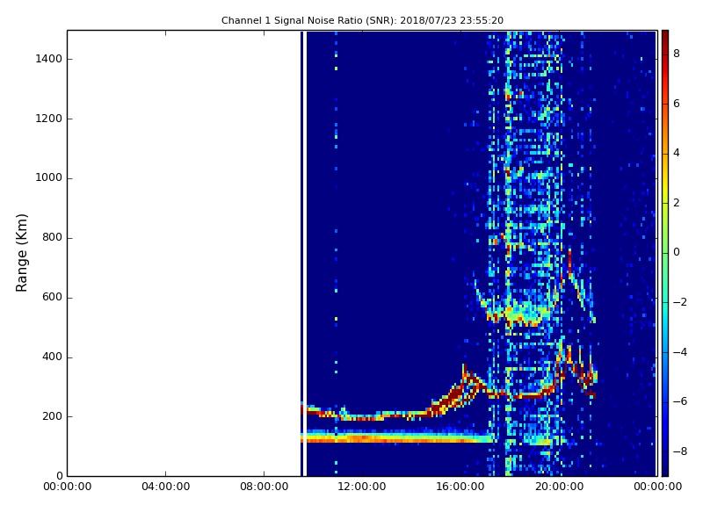Click the 16:00:00 time axis label
The width and height of the screenshot is (703, 527).
click(x=460, y=487)
